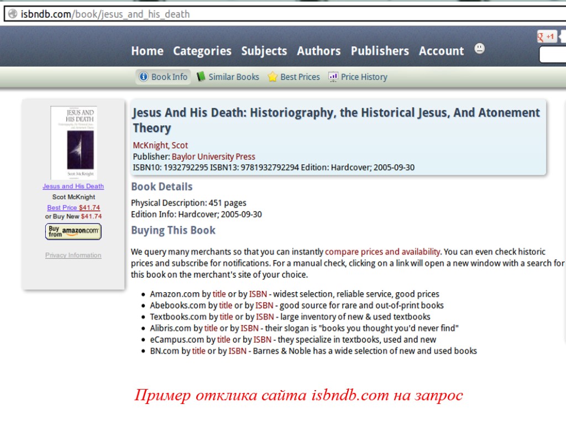Search Abebooks.com by title link
Screen dimensions: 566x425
click(x=226, y=305)
